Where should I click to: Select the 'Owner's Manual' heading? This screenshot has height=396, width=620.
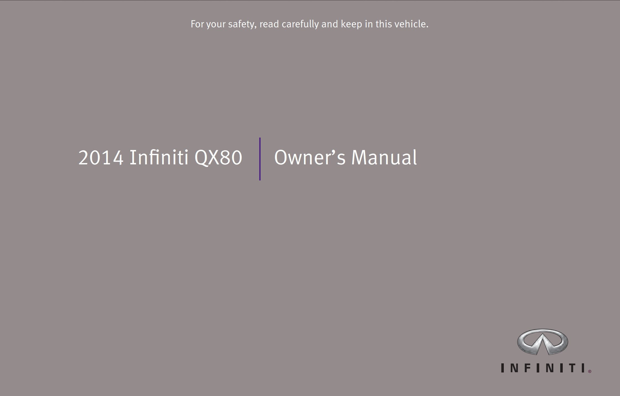tap(345, 157)
